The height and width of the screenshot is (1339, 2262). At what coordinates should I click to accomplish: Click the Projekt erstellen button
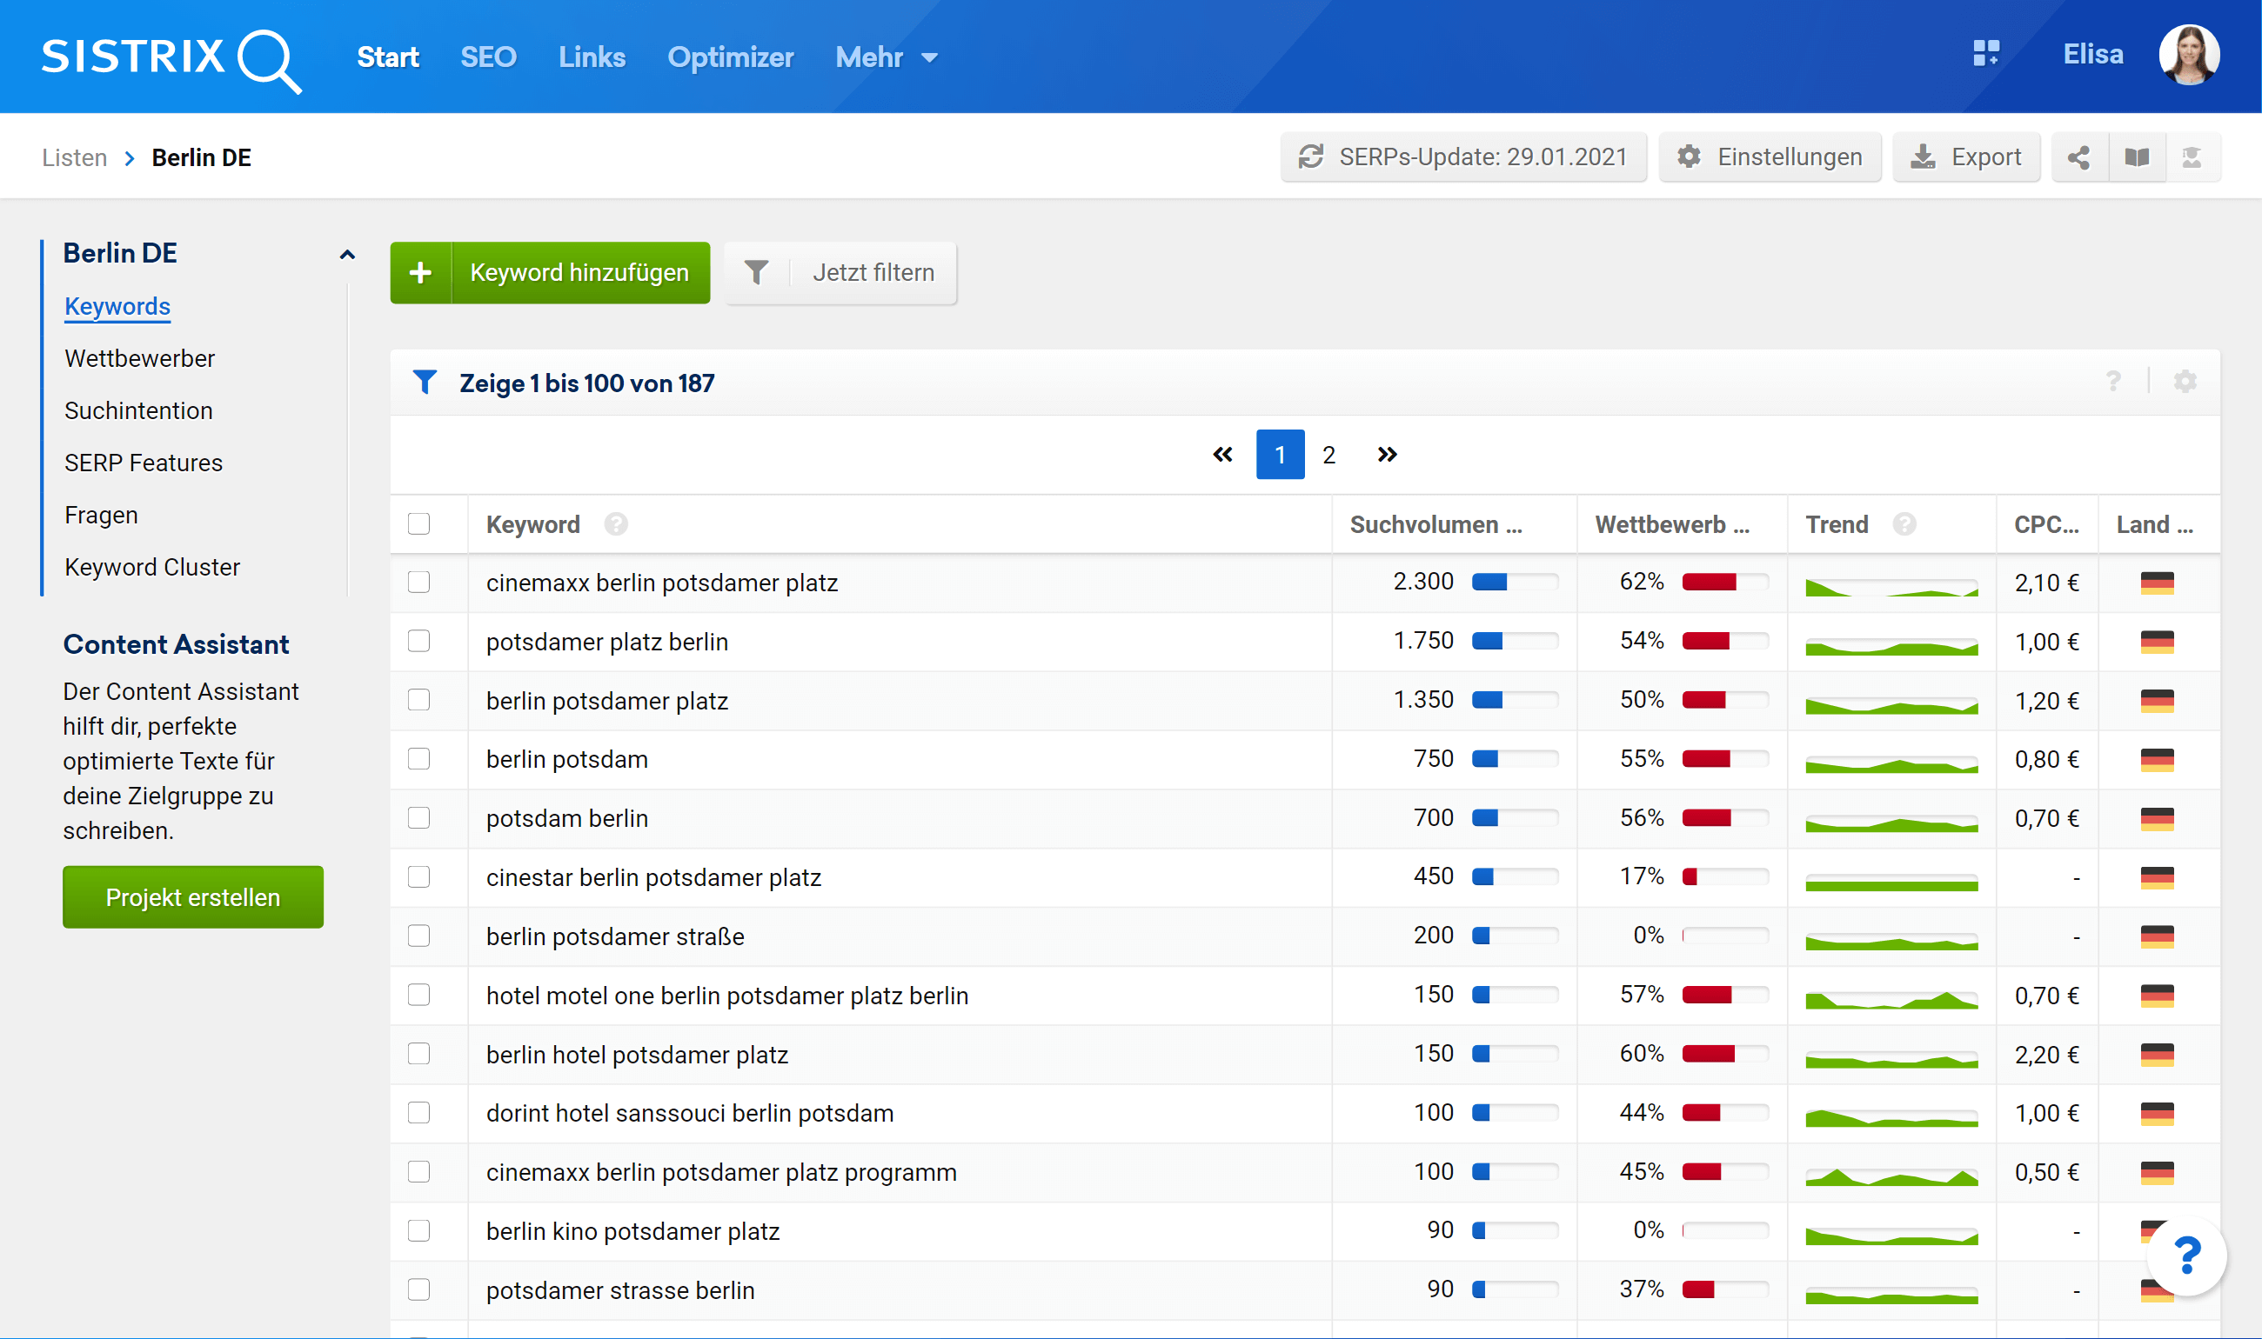click(193, 897)
